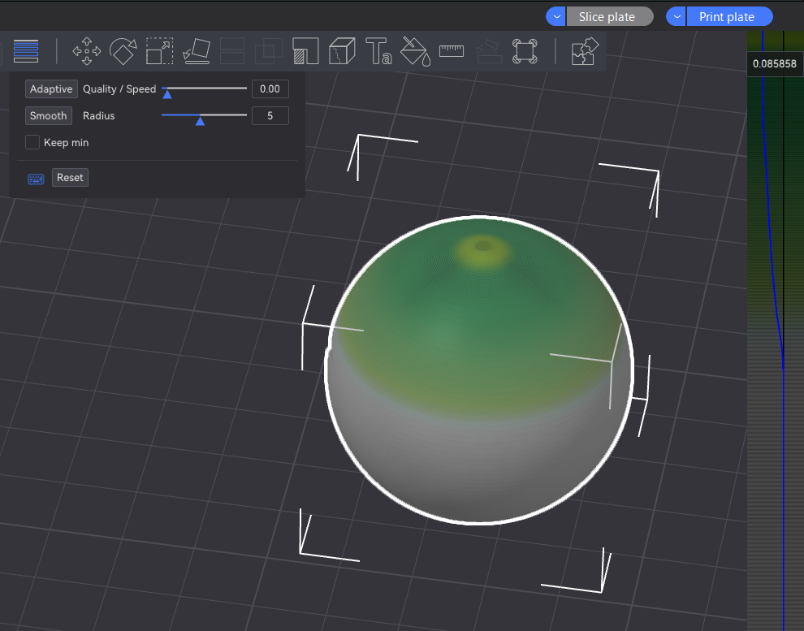The width and height of the screenshot is (804, 631).
Task: Deactivate the Variable layer height tool
Action: point(25,50)
